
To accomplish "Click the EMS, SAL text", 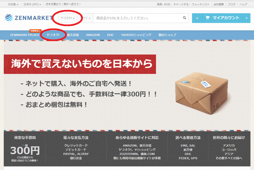I will [188, 146].
